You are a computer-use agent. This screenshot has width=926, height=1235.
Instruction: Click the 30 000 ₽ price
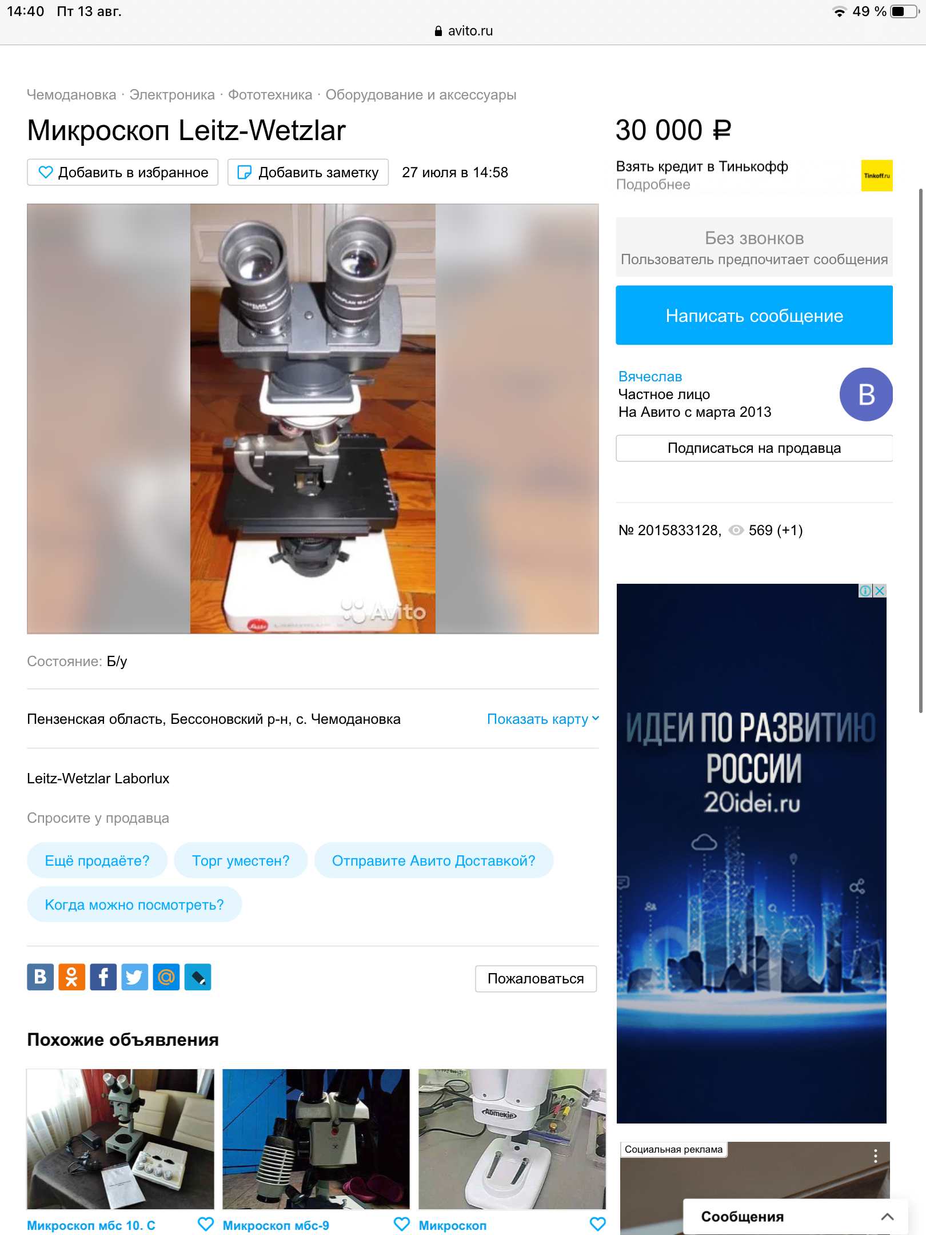(x=673, y=130)
